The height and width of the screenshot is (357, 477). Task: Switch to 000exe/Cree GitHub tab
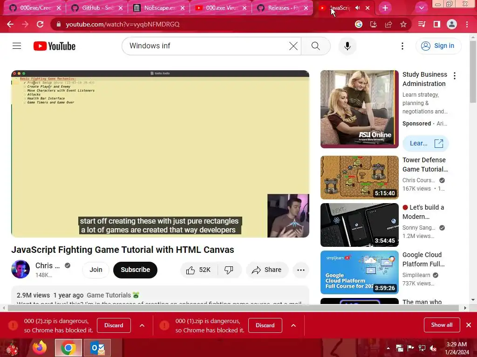pos(34,8)
